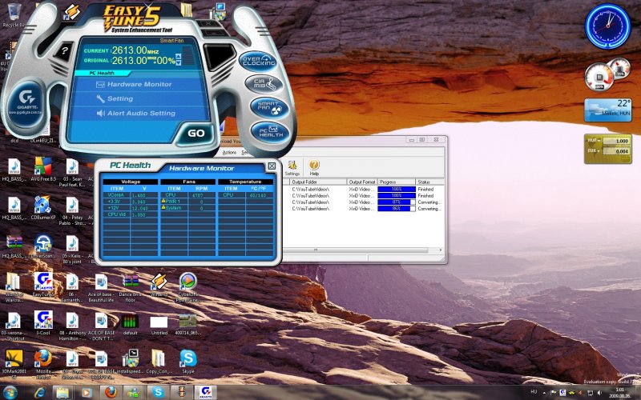
Task: Open the Winamp desktop shortcut
Action: point(159,285)
